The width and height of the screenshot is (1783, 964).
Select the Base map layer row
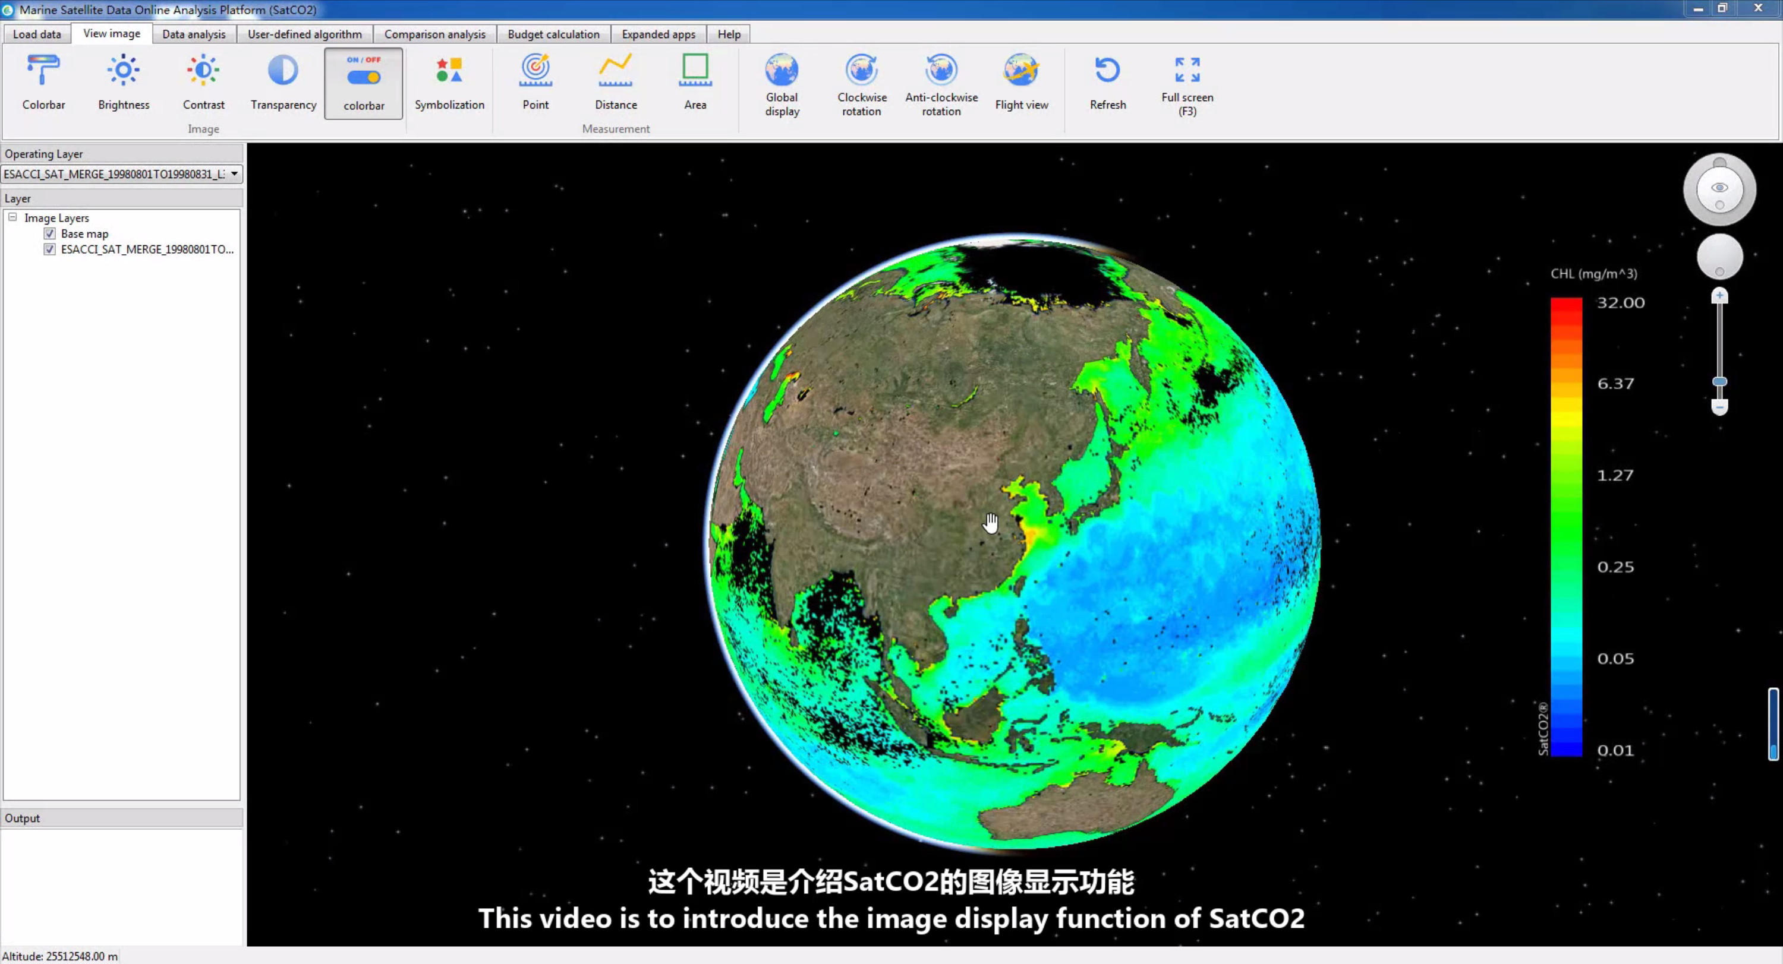coord(84,234)
